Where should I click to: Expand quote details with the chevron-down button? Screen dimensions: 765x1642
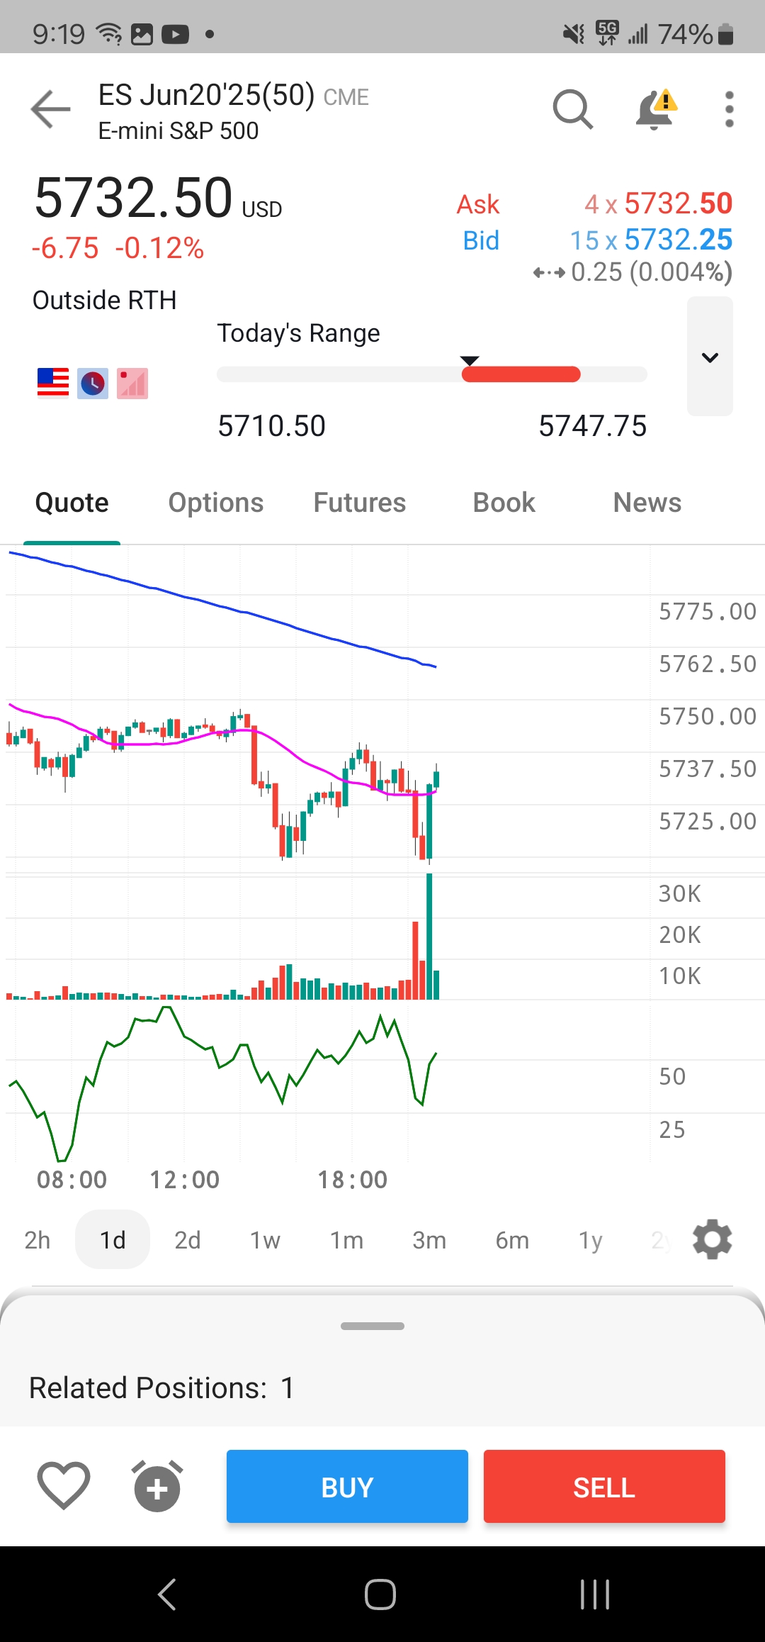click(x=710, y=357)
